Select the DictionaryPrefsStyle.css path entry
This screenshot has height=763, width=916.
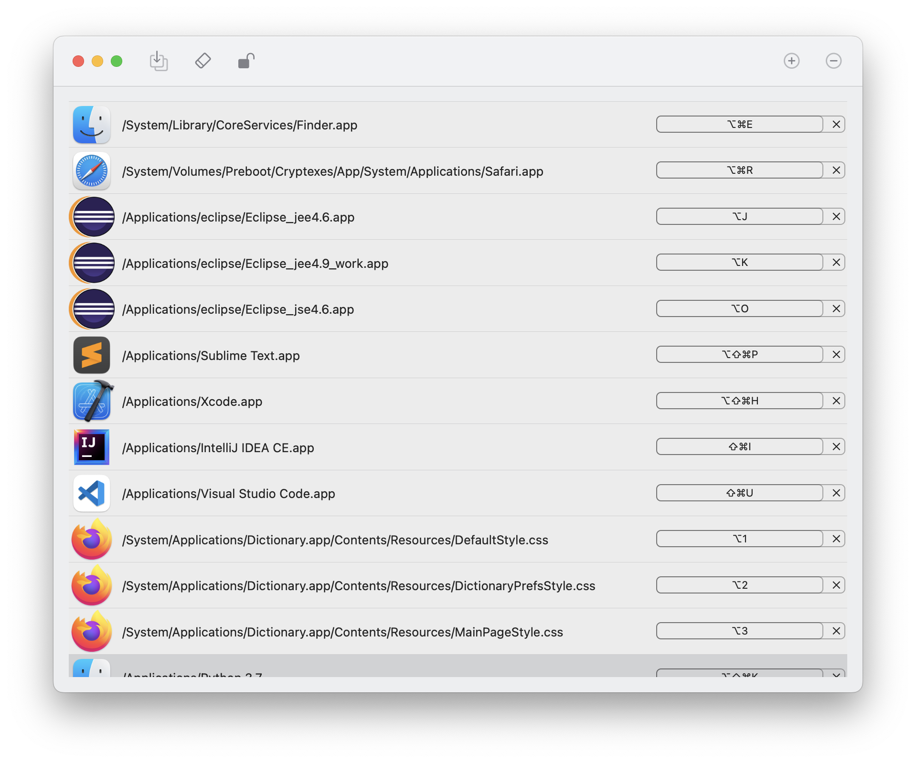point(359,586)
